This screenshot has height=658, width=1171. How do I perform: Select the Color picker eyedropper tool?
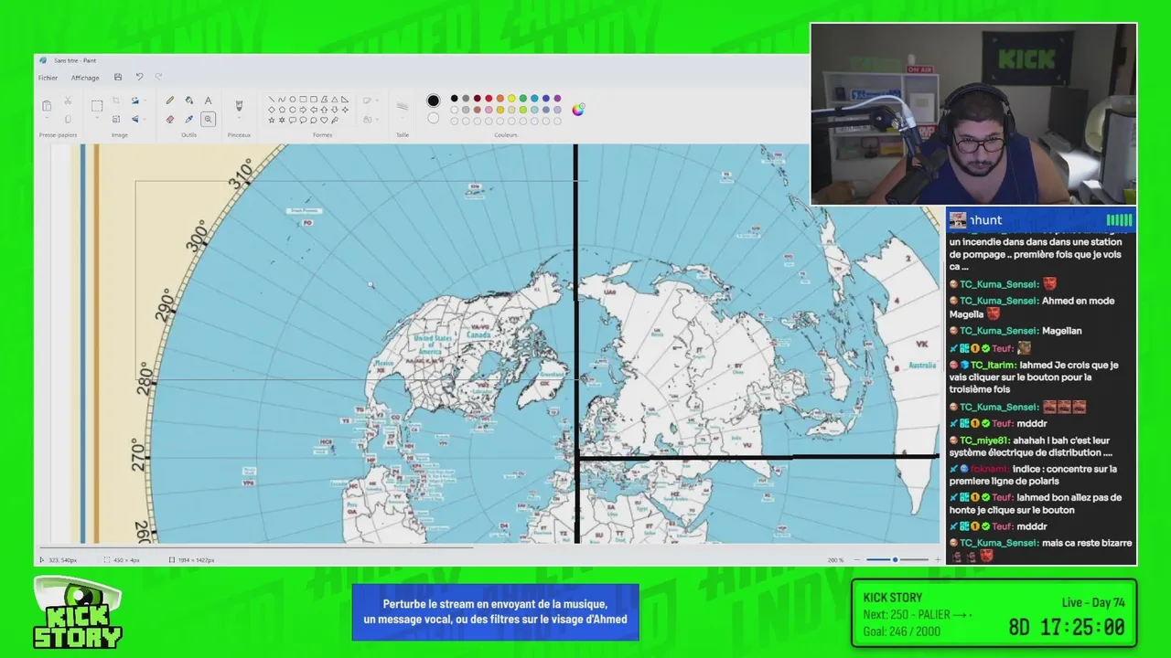pyautogui.click(x=189, y=119)
